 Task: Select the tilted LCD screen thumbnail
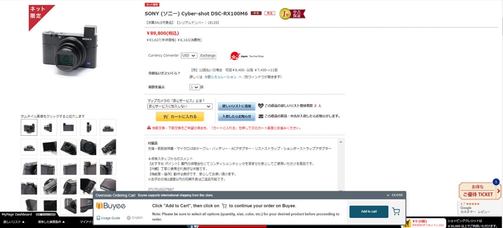pos(49,147)
